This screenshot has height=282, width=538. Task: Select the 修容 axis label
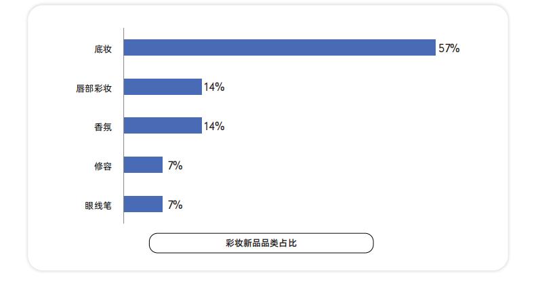103,165
